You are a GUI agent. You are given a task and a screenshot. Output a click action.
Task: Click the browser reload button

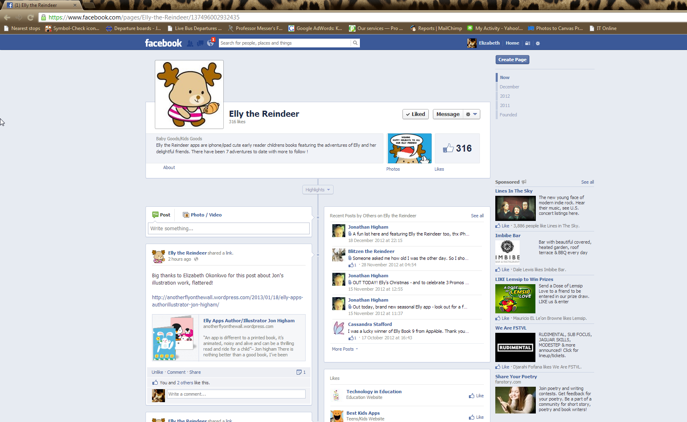[x=30, y=17]
